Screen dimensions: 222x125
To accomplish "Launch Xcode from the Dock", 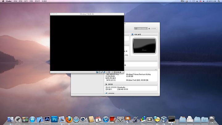I will [x=40, y=119].
